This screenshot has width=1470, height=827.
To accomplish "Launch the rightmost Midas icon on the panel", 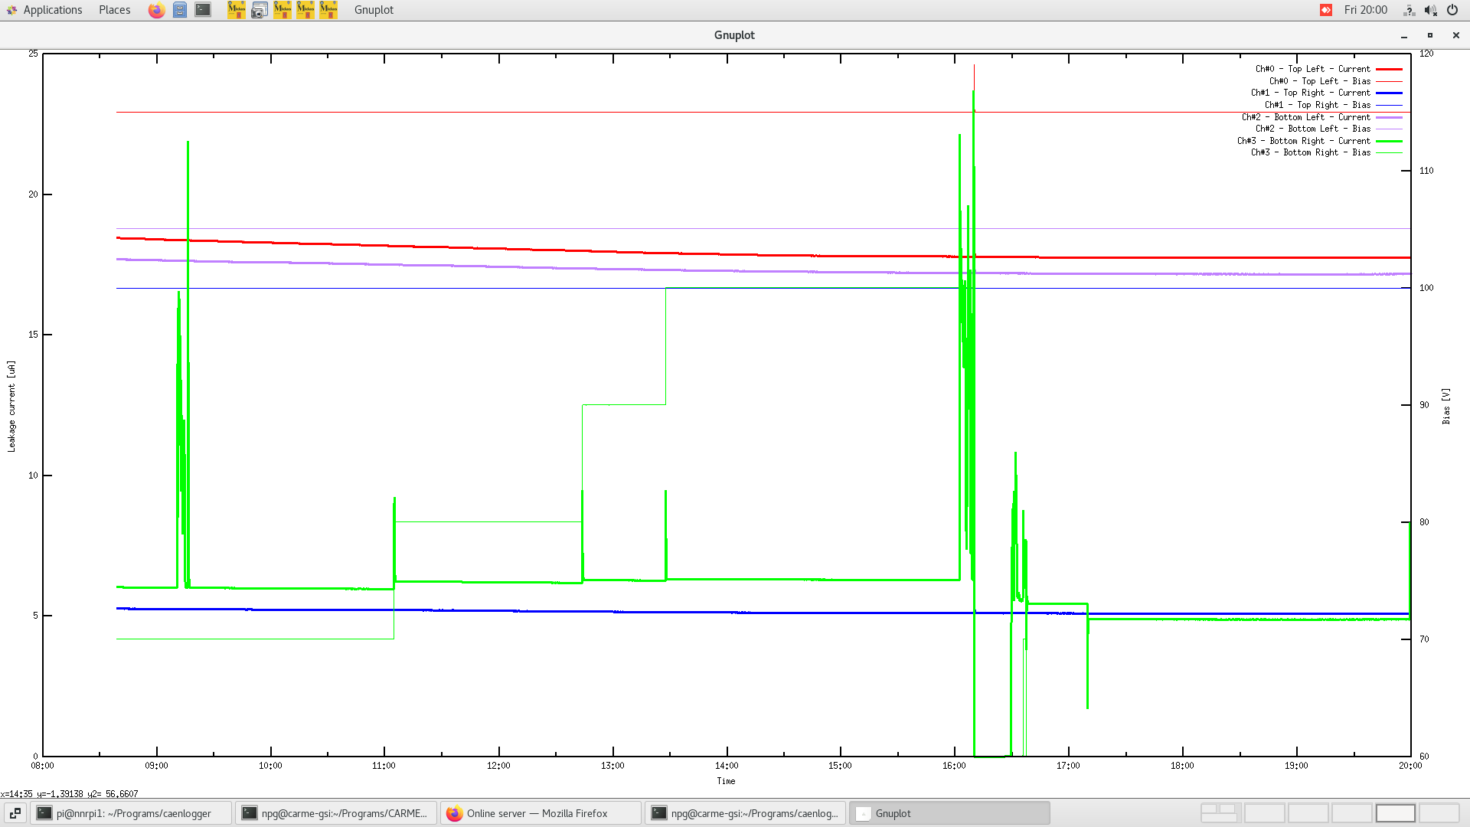I will tap(328, 10).
